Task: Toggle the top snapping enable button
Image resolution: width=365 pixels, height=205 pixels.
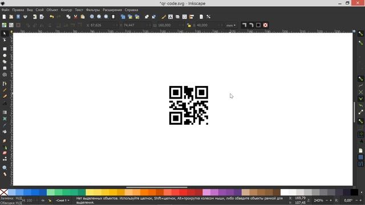Action: coord(360,34)
